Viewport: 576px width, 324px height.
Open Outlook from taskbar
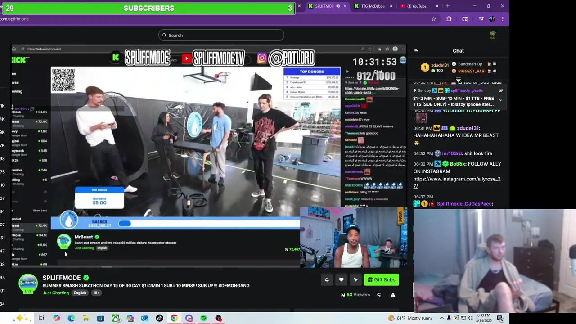[145, 318]
